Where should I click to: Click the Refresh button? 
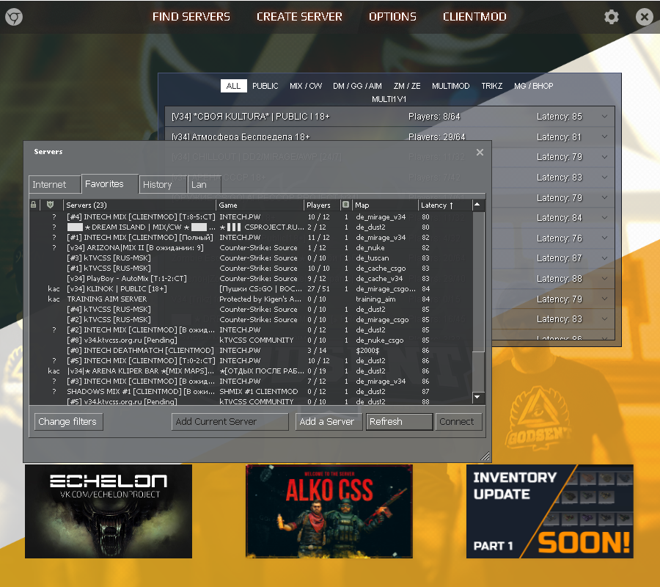click(399, 421)
